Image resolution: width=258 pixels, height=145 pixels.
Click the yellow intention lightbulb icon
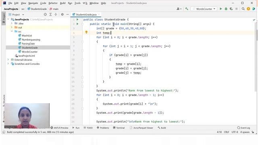[x=86, y=32]
